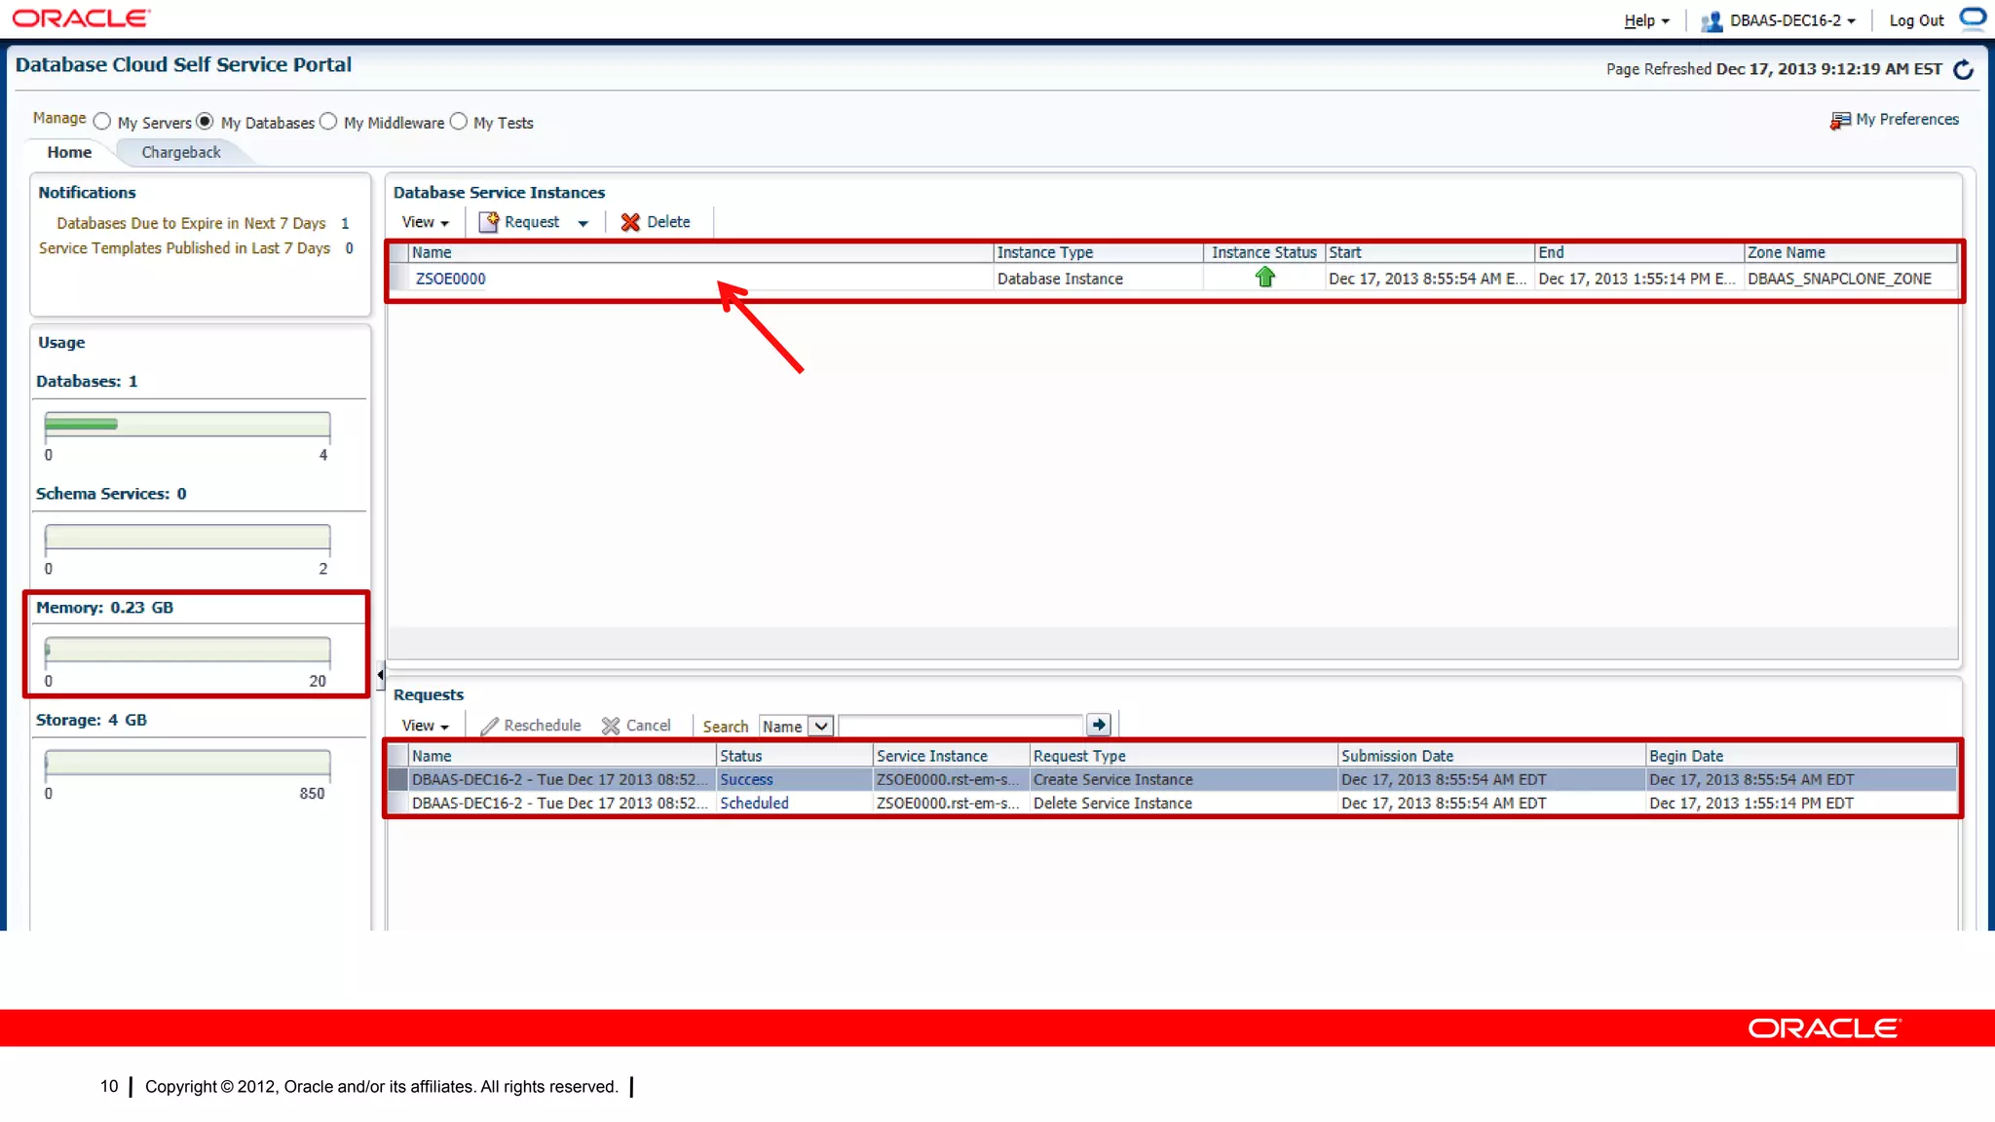Image resolution: width=1995 pixels, height=1122 pixels.
Task: Sort by Begin Date column header
Action: pos(1800,756)
